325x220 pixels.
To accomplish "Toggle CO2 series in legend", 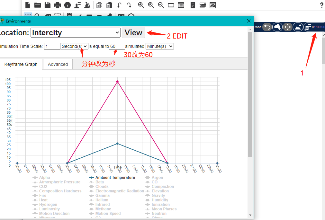I will coord(40,187).
